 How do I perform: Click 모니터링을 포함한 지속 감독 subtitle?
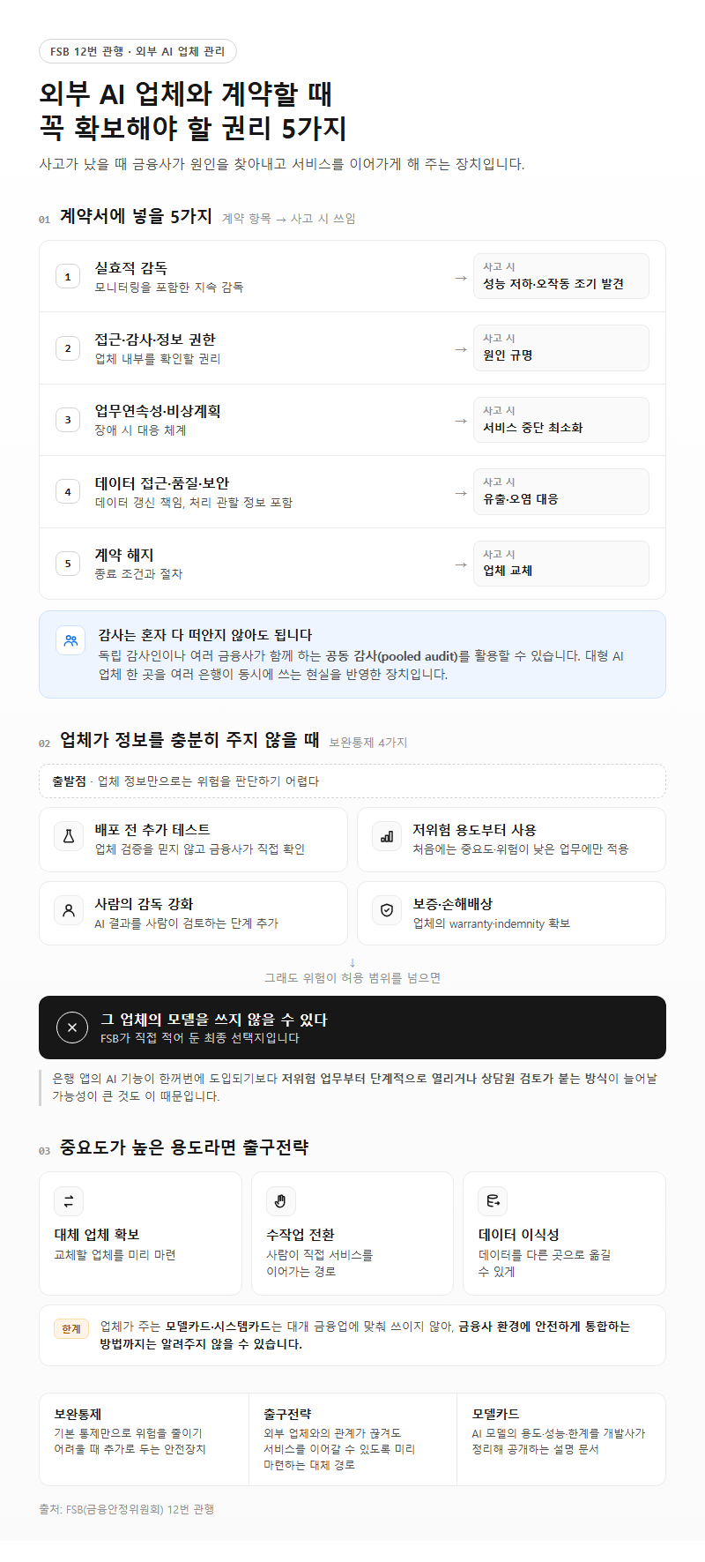169,288
